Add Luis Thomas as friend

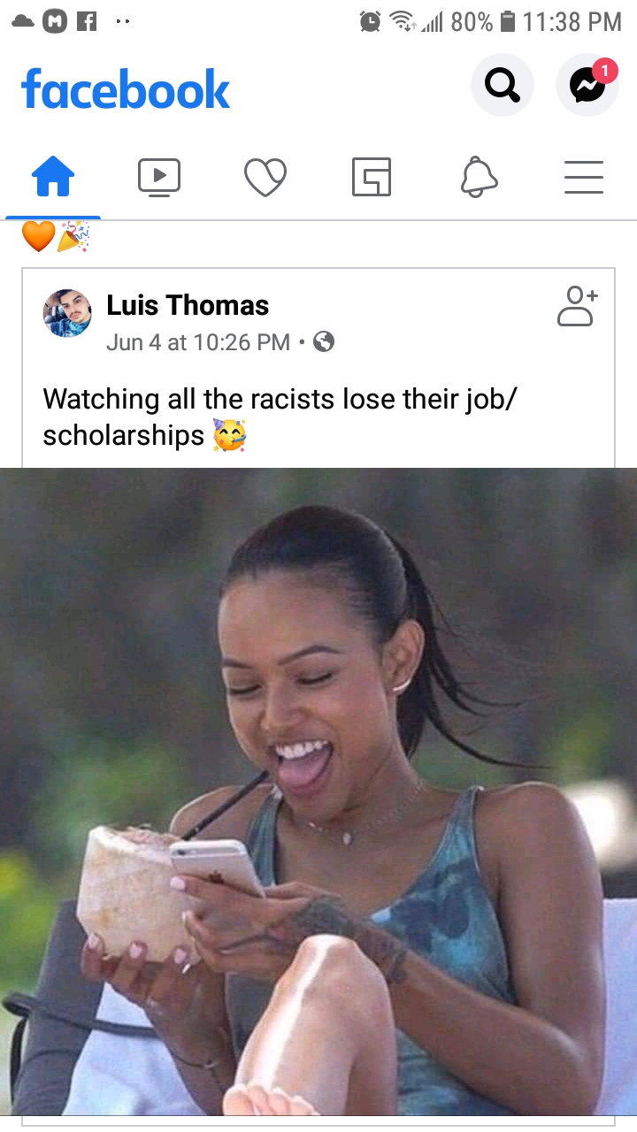click(577, 306)
